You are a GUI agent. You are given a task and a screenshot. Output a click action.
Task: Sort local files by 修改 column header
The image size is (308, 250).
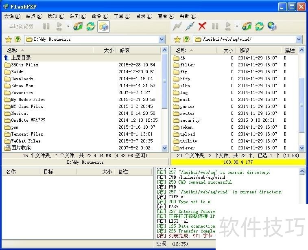(138, 50)
